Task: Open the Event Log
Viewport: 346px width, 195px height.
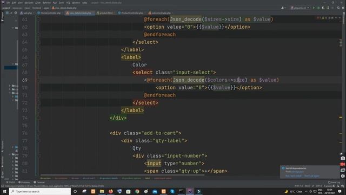Action: [334, 183]
